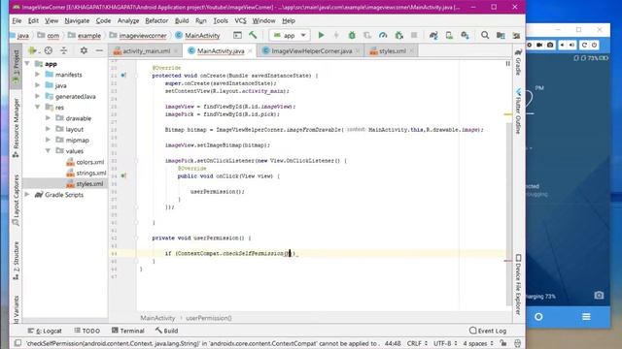The image size is (622, 349).
Task: Run the app with green play button
Action: point(321,35)
